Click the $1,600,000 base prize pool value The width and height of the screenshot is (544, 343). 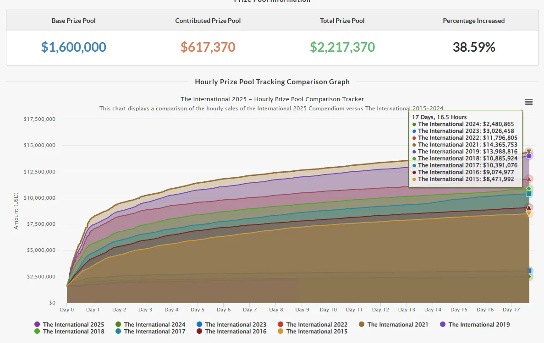tap(73, 47)
